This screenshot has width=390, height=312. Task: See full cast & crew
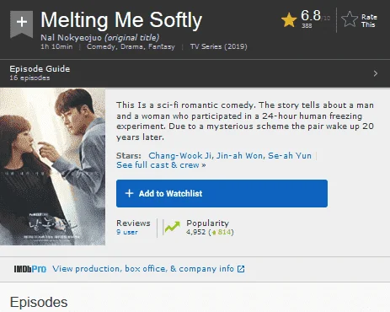click(x=161, y=165)
